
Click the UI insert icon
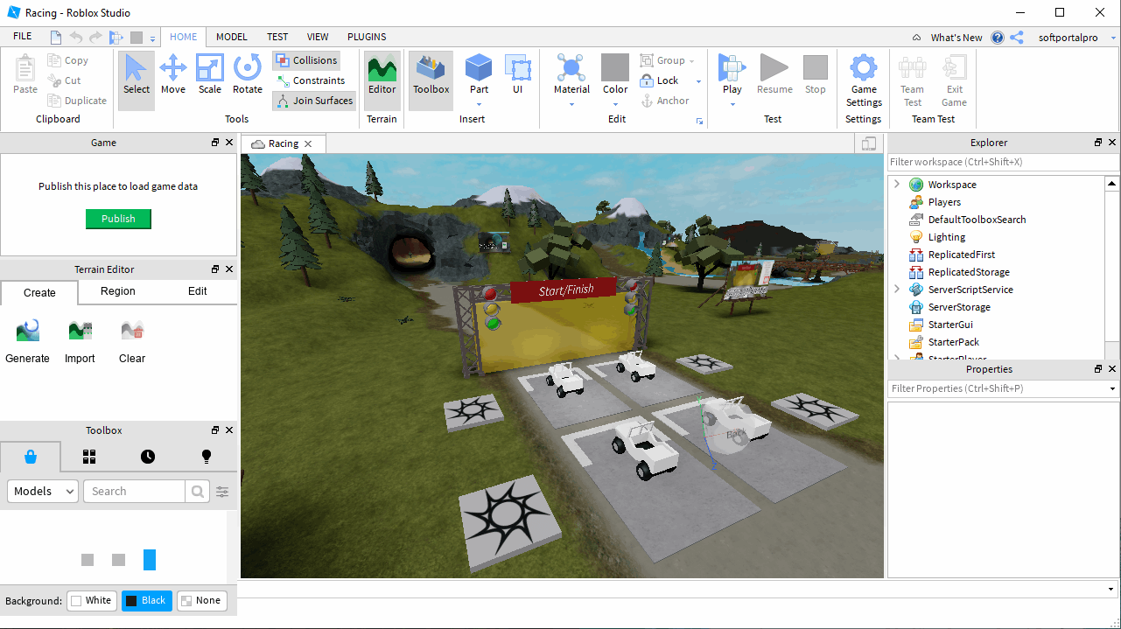(518, 74)
